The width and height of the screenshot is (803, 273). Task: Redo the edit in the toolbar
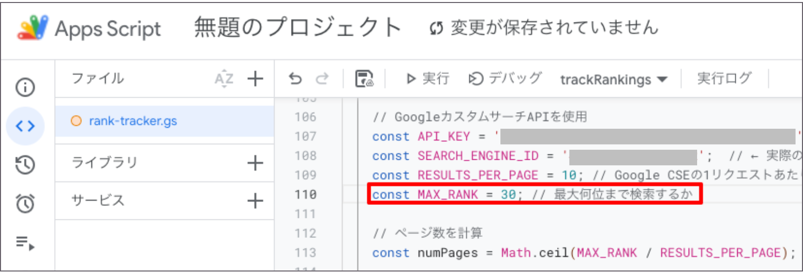(x=322, y=79)
